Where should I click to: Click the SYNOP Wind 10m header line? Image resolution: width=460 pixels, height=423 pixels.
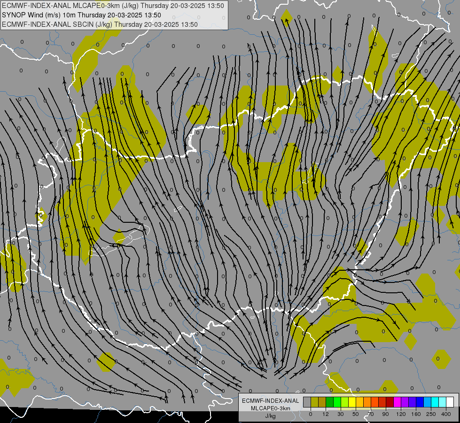click(x=82, y=15)
